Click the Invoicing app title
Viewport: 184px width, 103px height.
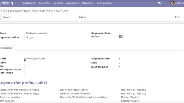tap(6, 3)
